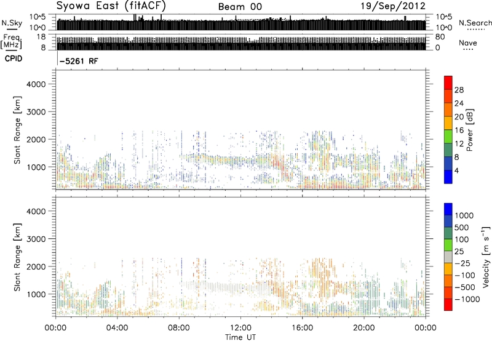Viewport: 492px width, 341px height.
Task: Click the '-1000' tick on the Velocity scale
Action: (x=467, y=299)
